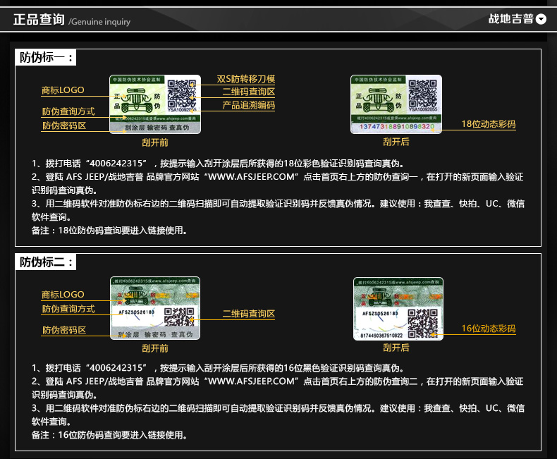This screenshot has width=557, height=459.
Task: Click the scratch coating strip on label one
Action: (x=155, y=128)
